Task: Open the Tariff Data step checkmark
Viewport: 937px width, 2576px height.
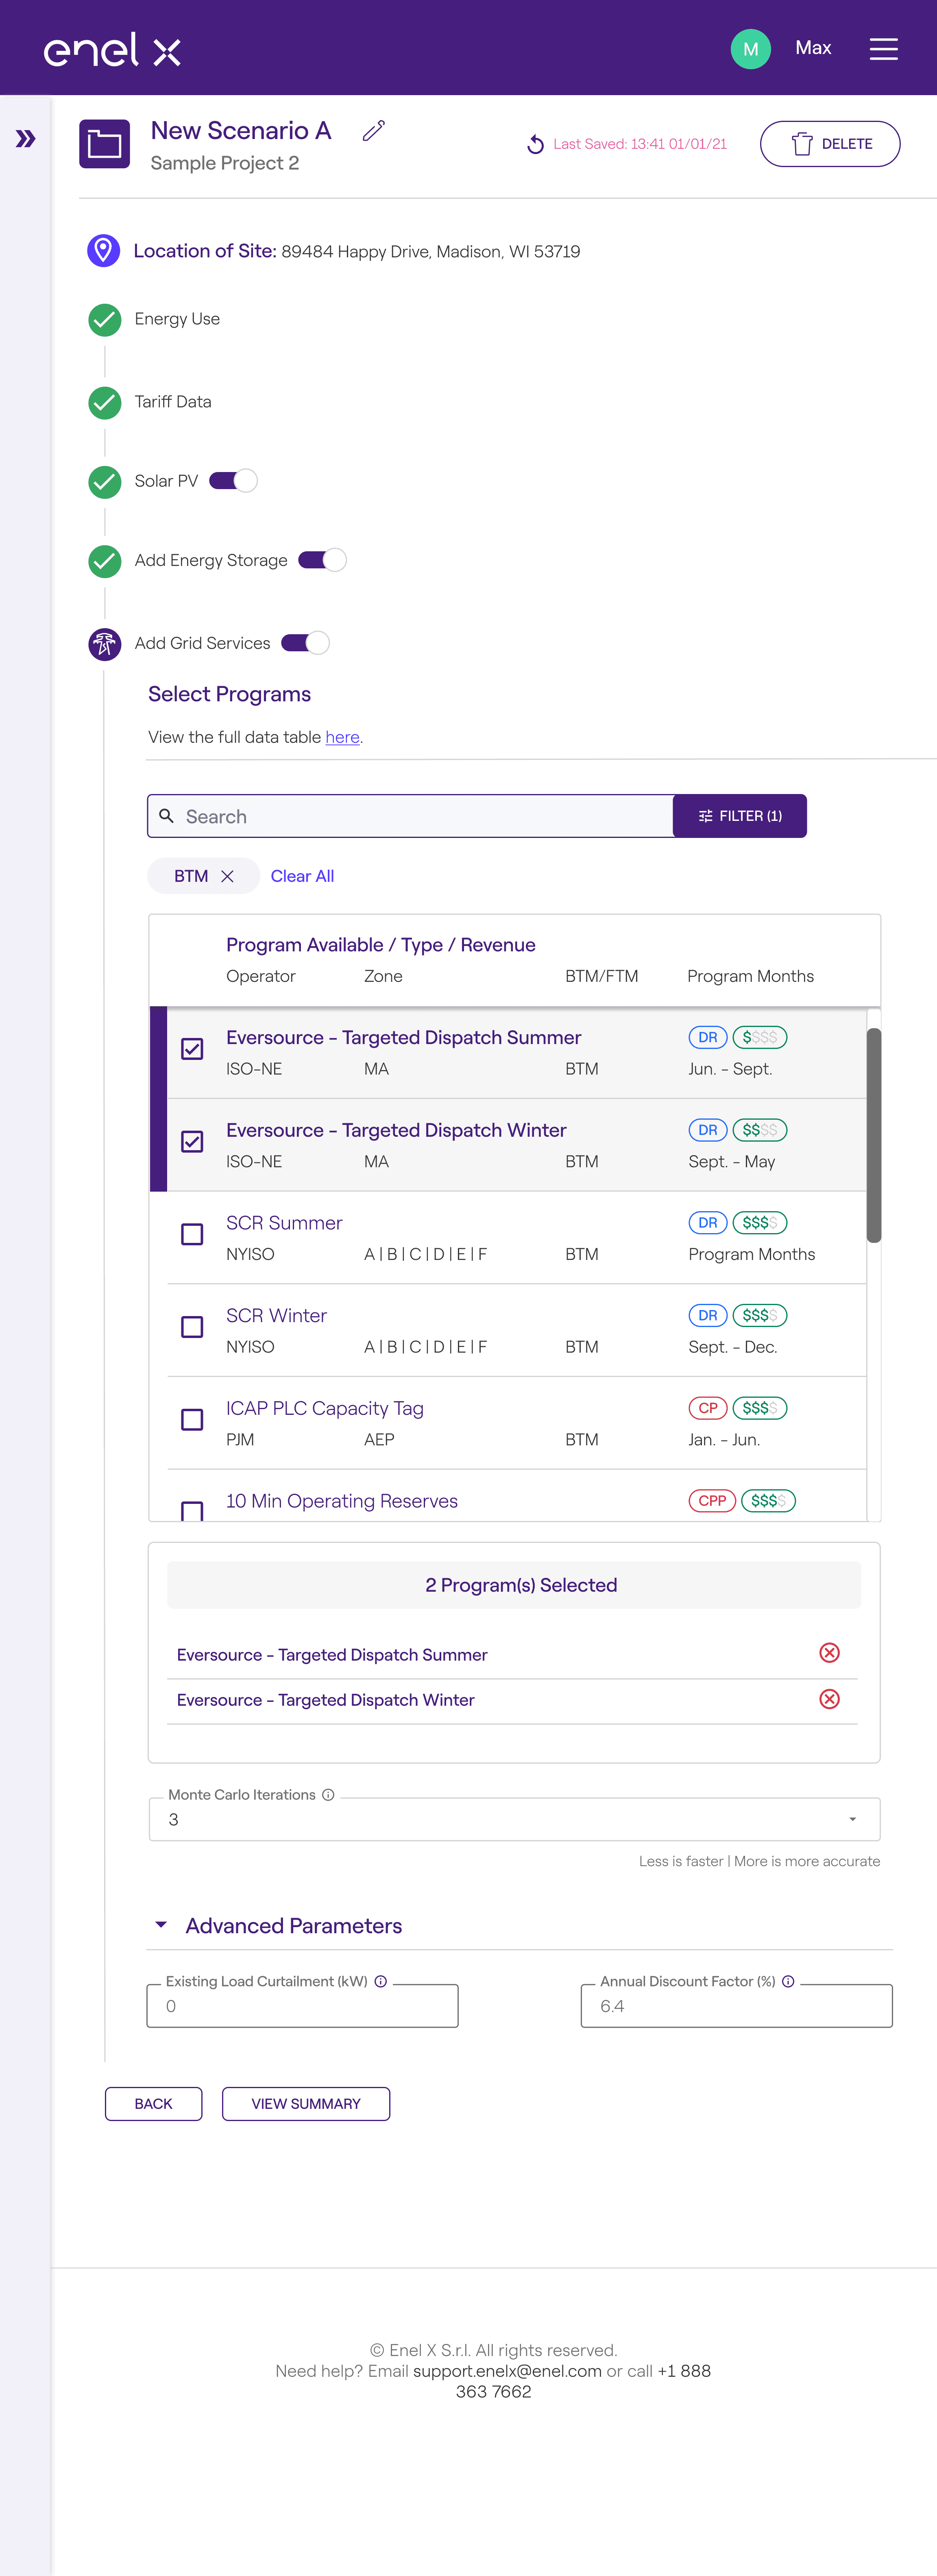Action: click(x=104, y=403)
